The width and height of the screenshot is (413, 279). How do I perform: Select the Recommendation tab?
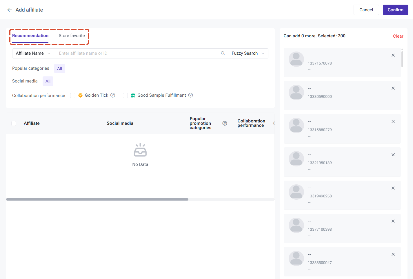pyautogui.click(x=30, y=36)
